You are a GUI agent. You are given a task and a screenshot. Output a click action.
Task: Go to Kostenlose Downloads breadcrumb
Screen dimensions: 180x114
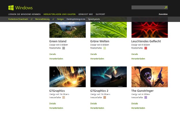(x=18, y=19)
